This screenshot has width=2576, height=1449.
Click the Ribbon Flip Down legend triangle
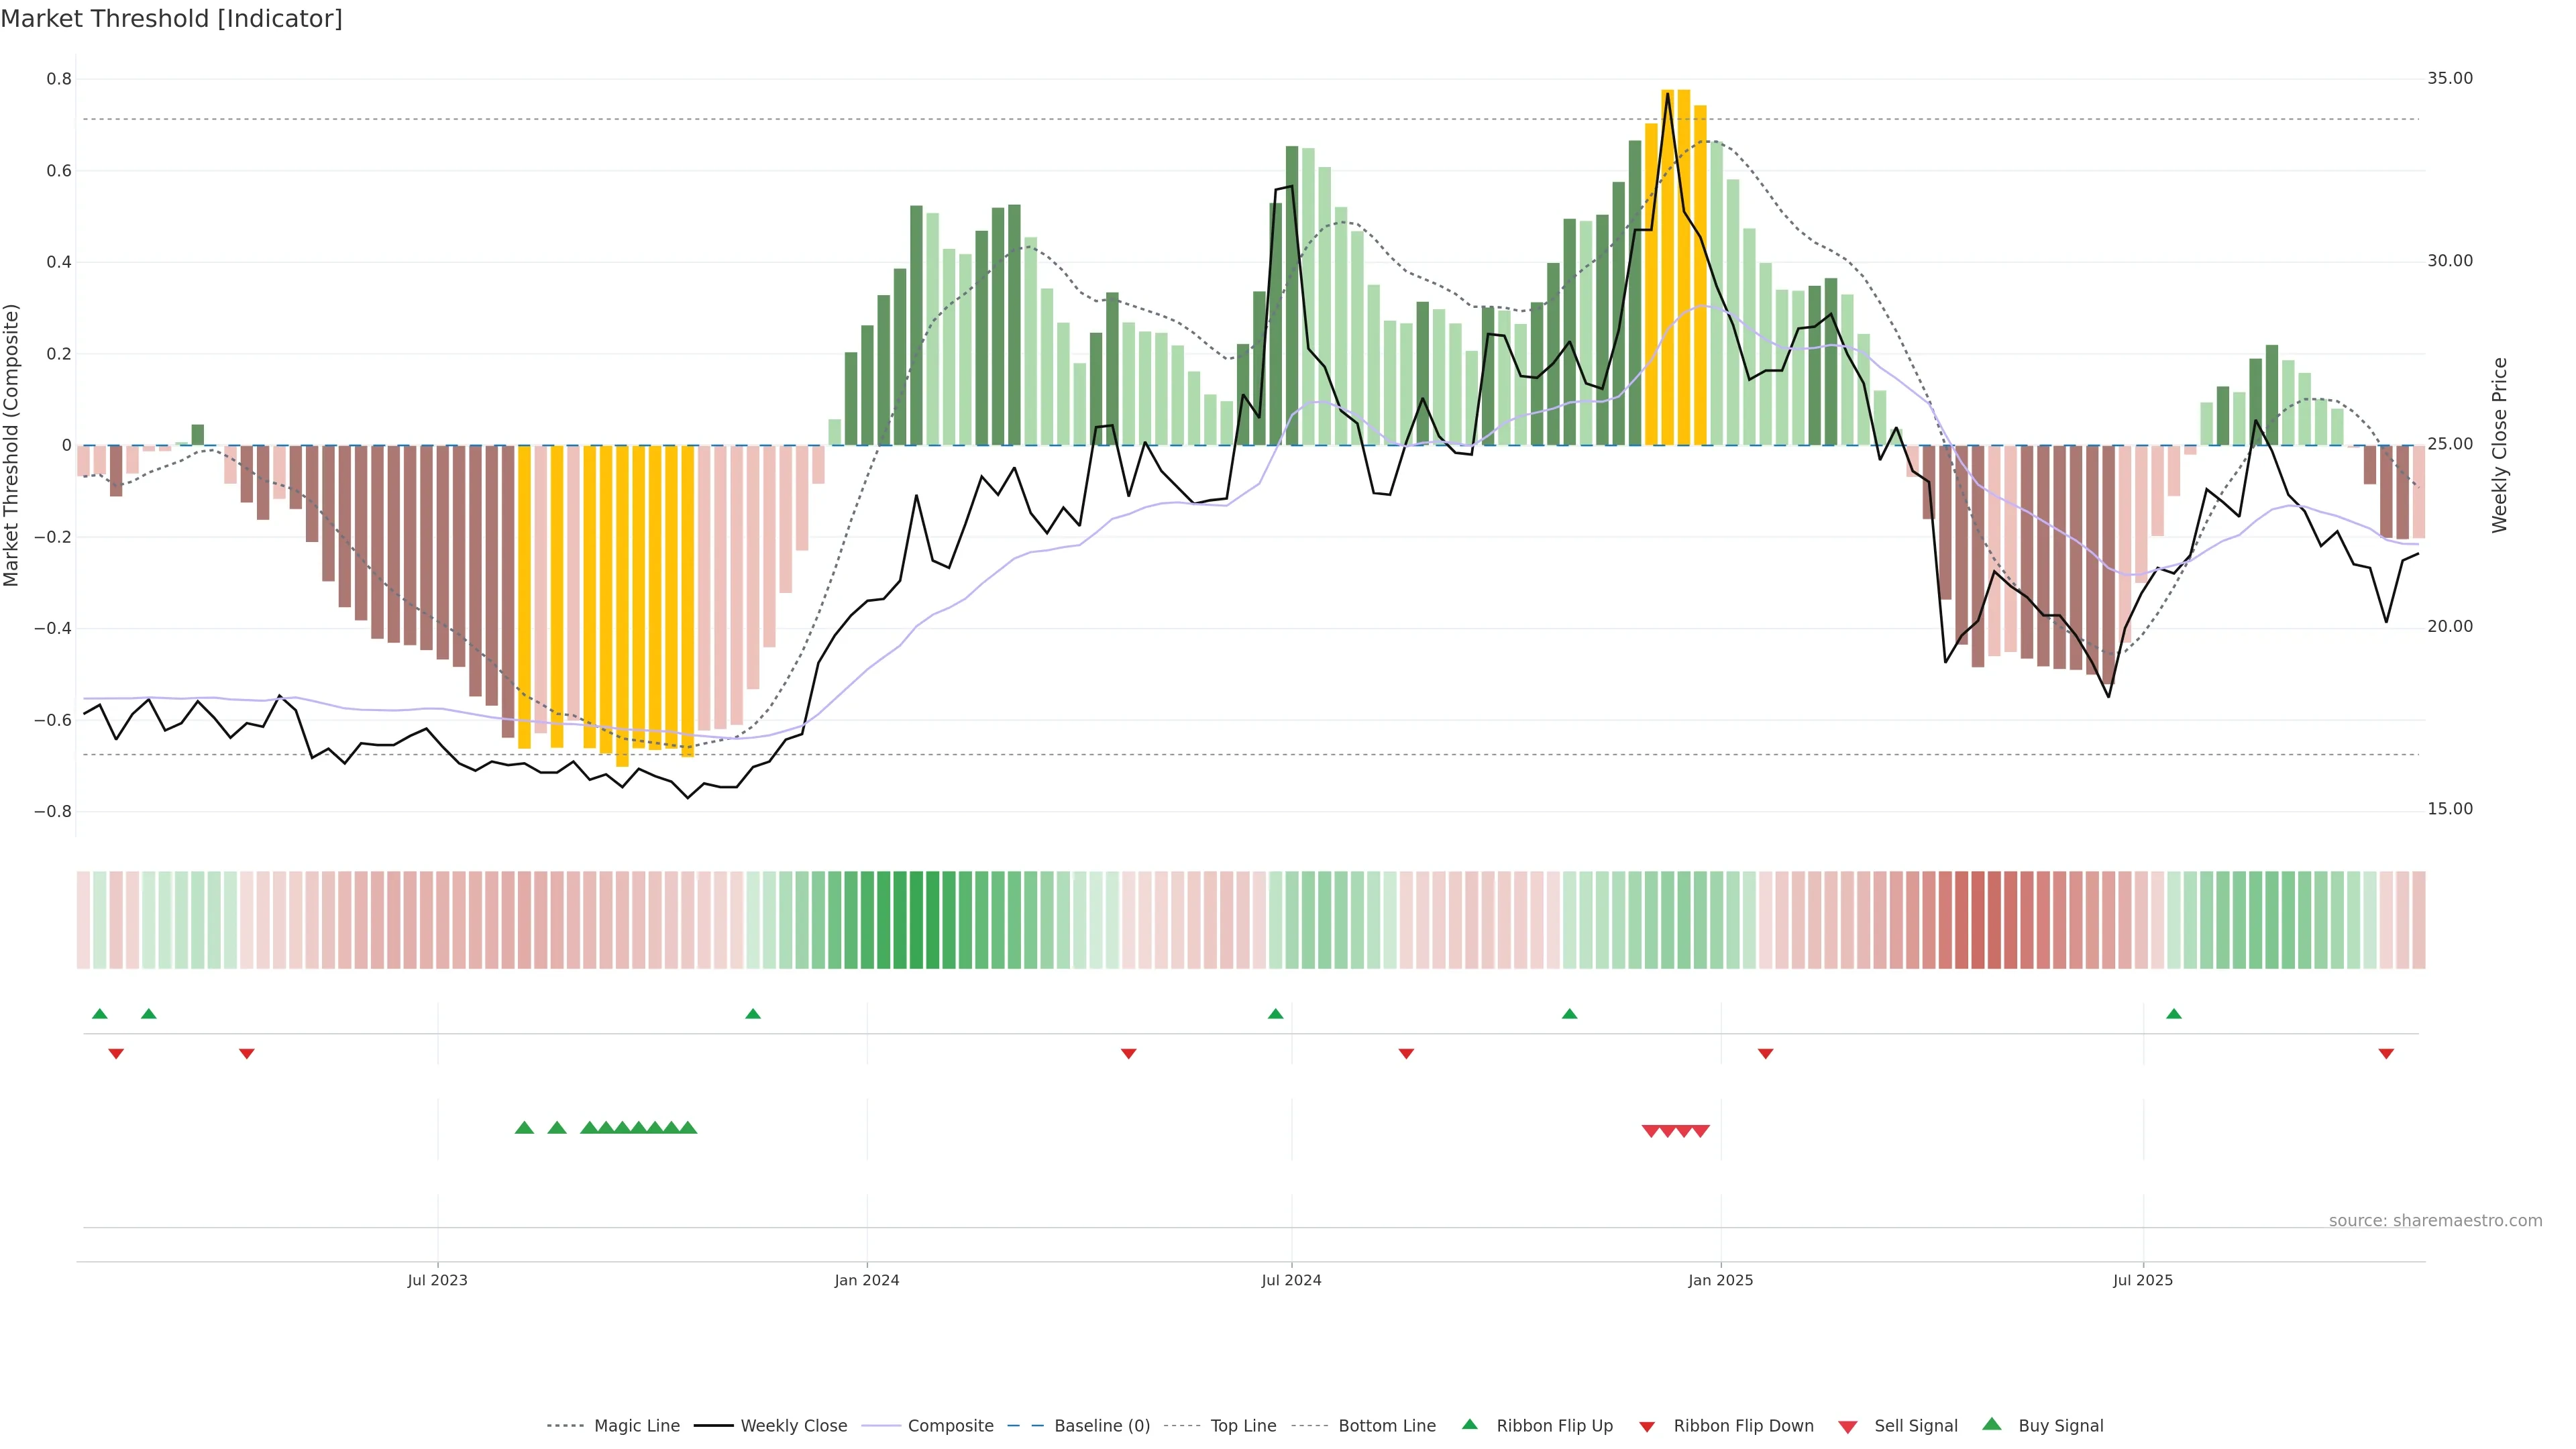coord(1647,1427)
